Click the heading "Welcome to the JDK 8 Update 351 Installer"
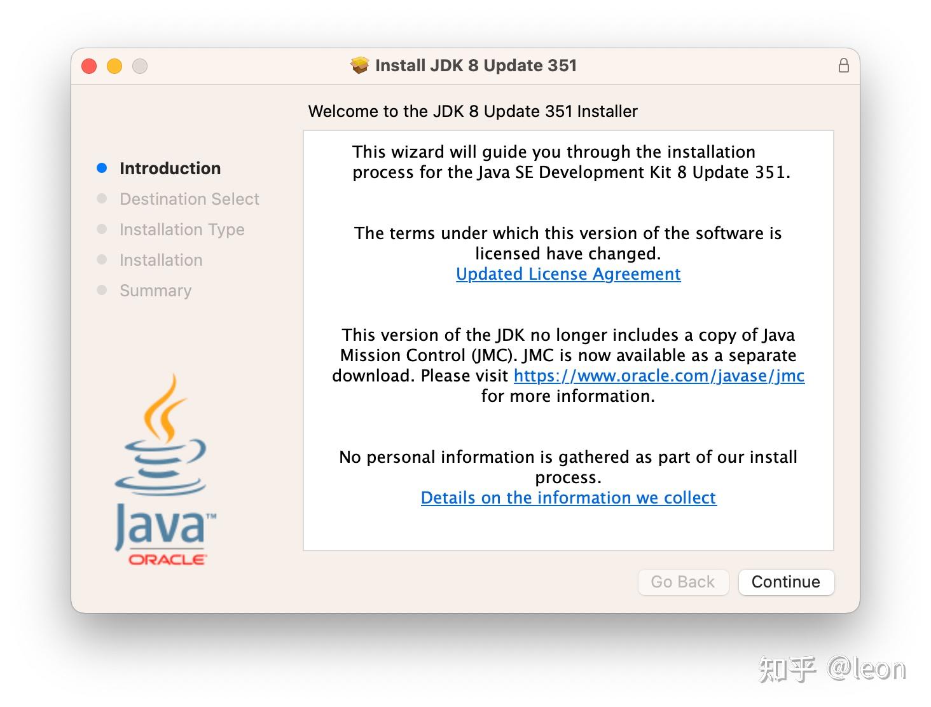This screenshot has width=931, height=707. click(x=473, y=111)
